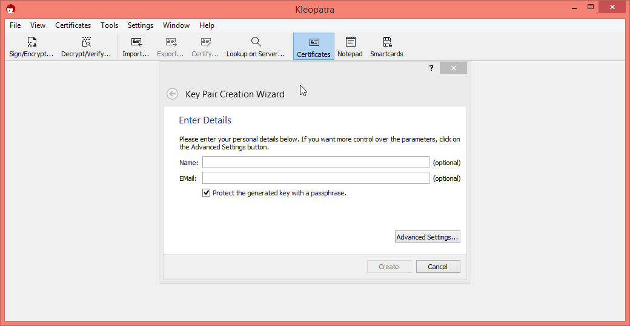The width and height of the screenshot is (630, 326).
Task: Go back using wizard back arrow
Action: [x=173, y=94]
